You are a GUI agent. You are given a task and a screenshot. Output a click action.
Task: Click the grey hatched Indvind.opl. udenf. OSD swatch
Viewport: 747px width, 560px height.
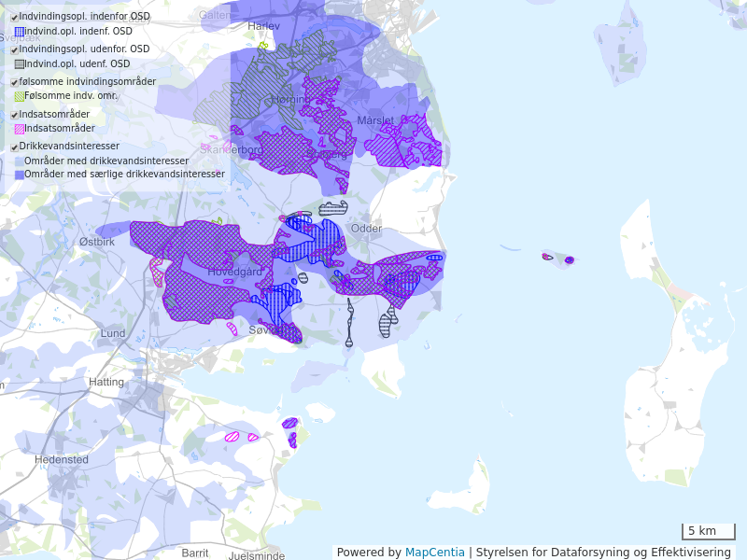pyautogui.click(x=20, y=64)
